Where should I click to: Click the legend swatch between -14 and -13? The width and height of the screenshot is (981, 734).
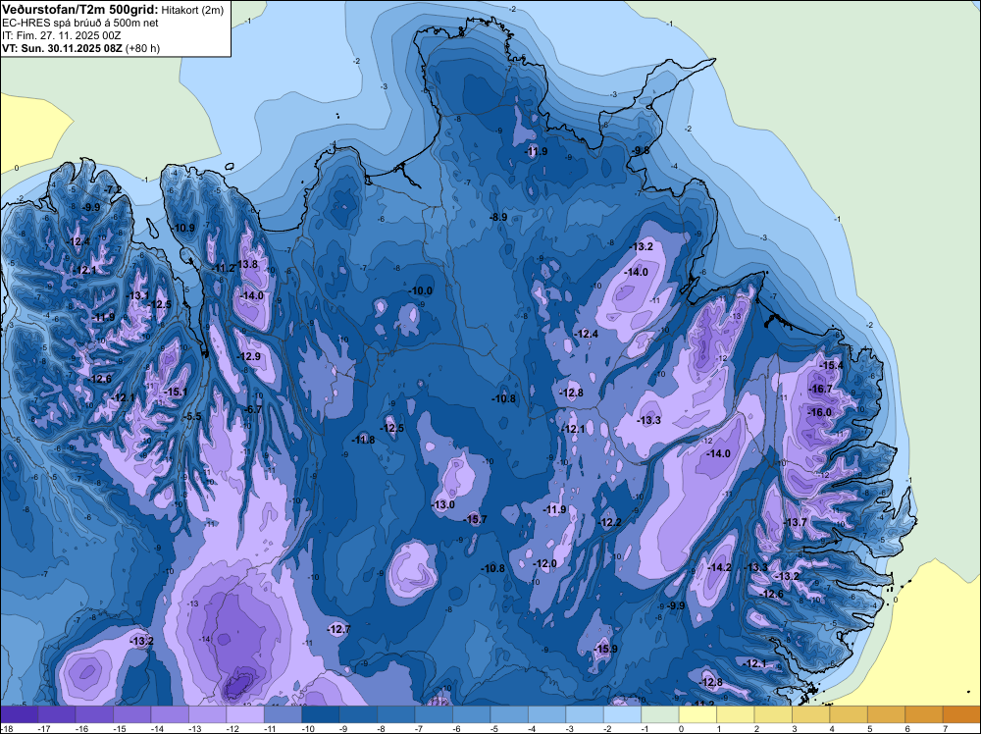170,714
